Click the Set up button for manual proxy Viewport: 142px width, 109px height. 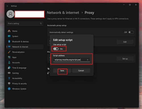pyautogui.click(x=125, y=59)
